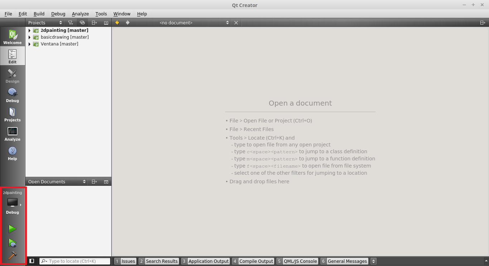Show the Application Output pane

click(205, 261)
